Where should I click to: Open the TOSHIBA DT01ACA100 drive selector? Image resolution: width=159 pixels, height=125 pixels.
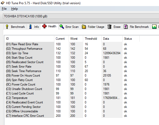click(81, 16)
